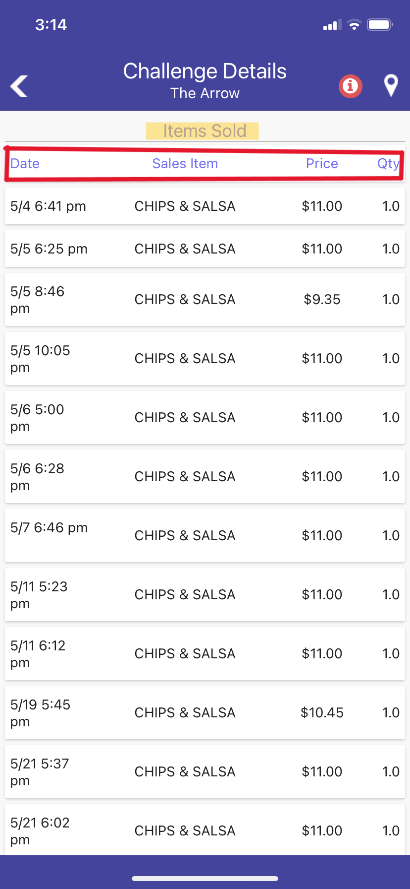Tap the battery status icon
The width and height of the screenshot is (410, 889).
coord(380,25)
